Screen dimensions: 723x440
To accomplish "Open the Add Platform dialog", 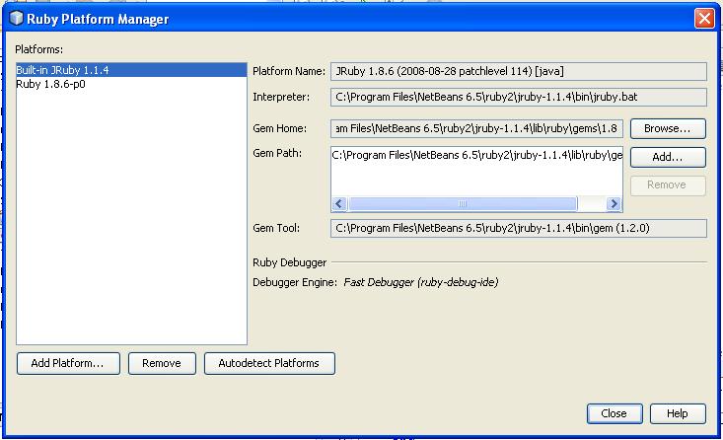I will pyautogui.click(x=68, y=363).
